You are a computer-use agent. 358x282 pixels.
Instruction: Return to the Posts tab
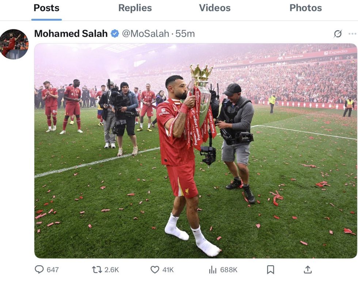coord(46,8)
